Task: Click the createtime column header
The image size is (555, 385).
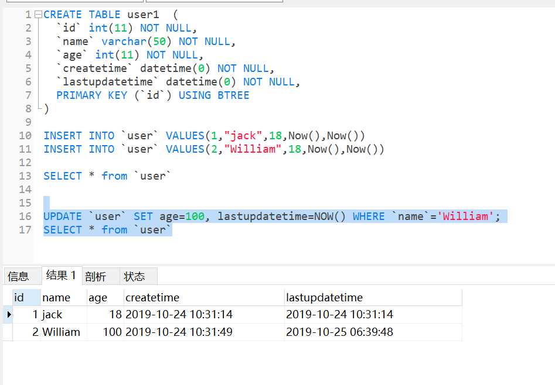Action: (x=204, y=297)
